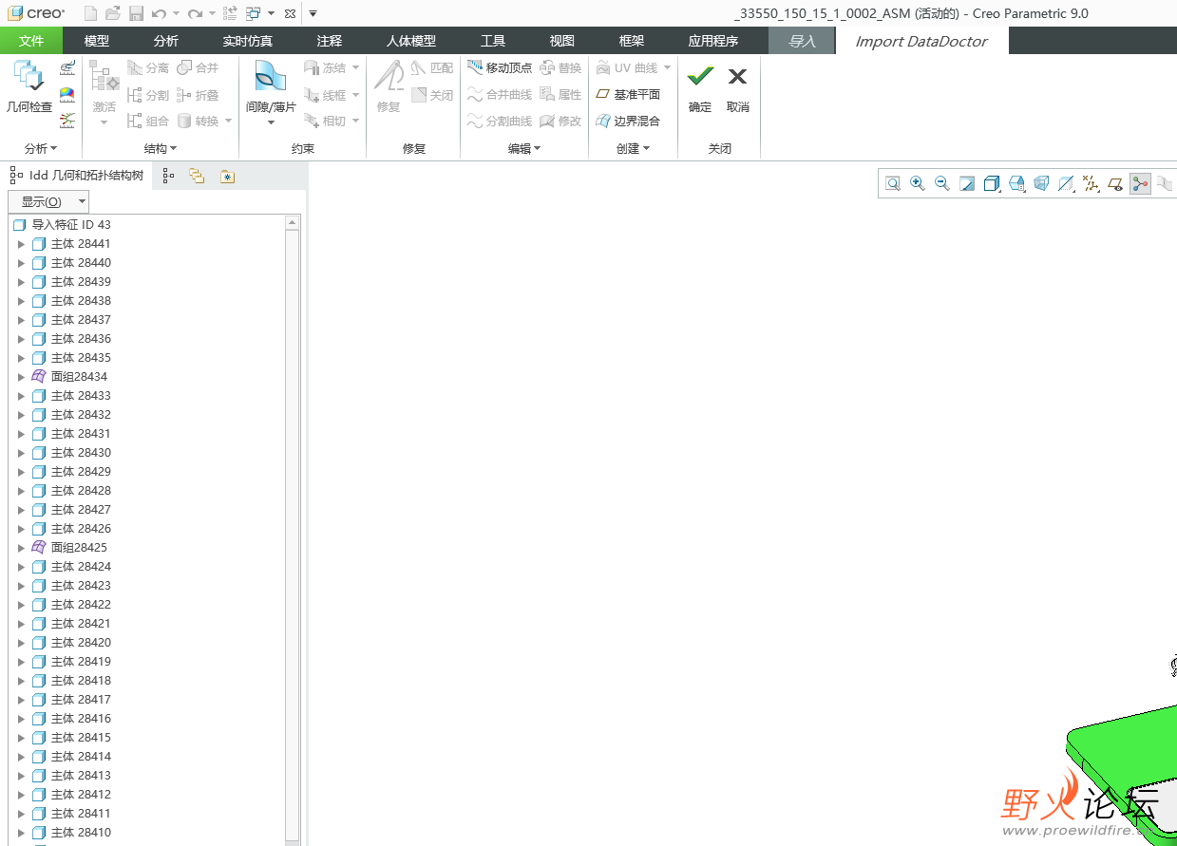Refit the model using the graphics toolbar
This screenshot has height=846, width=1177.
click(x=893, y=183)
